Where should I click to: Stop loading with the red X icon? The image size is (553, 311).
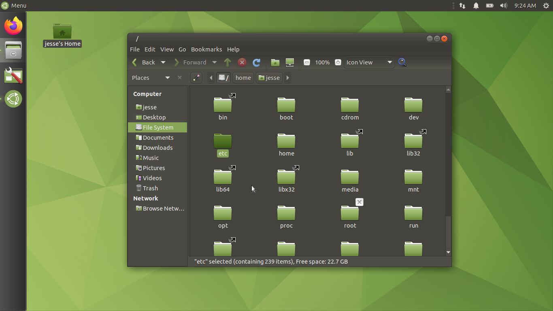(x=242, y=62)
